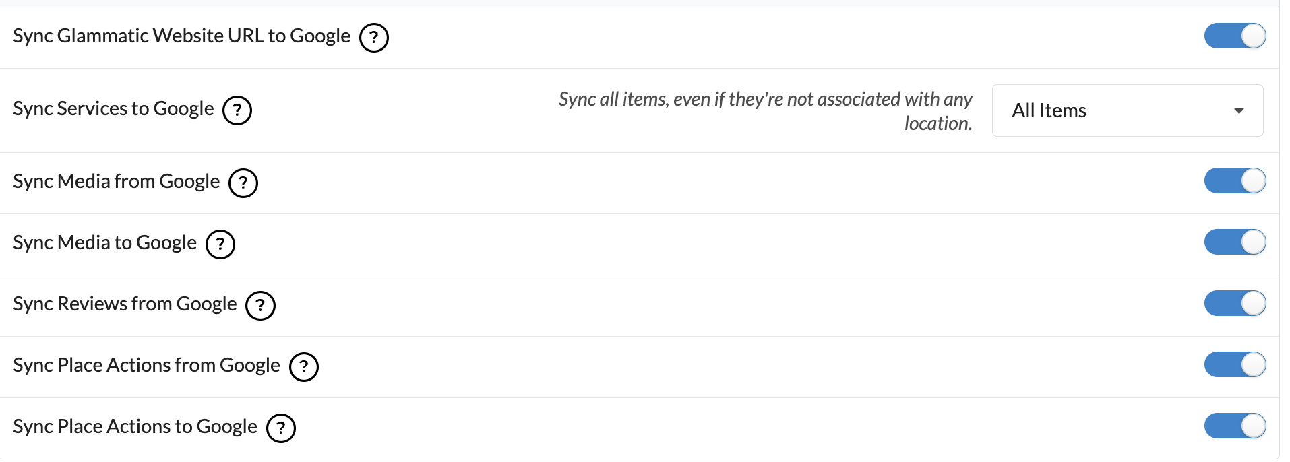Click the Sync Services to Google label
Screen dimensions: 1290x462
click(113, 109)
